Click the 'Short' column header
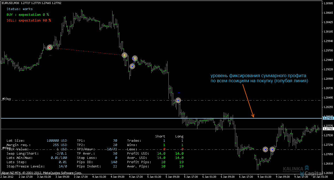Viewport: 334px width, 180px height. pyautogui.click(x=160, y=136)
